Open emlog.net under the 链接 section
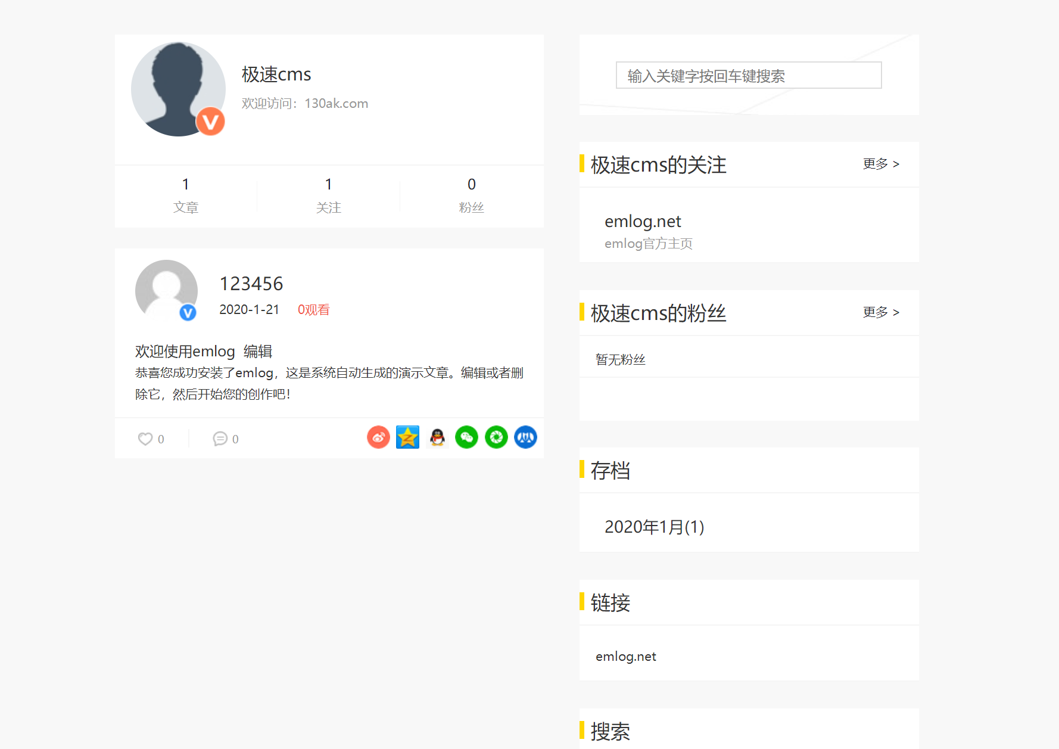1059x749 pixels. (625, 657)
